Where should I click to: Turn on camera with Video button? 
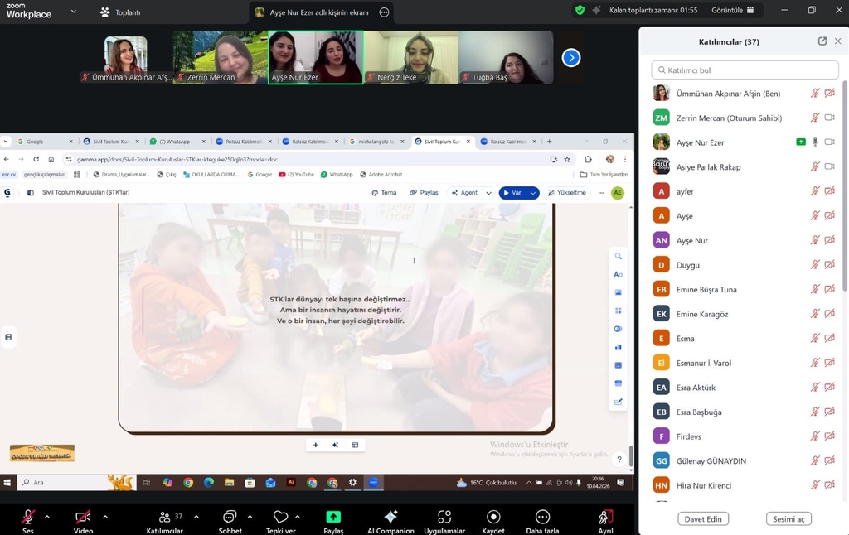tap(83, 517)
